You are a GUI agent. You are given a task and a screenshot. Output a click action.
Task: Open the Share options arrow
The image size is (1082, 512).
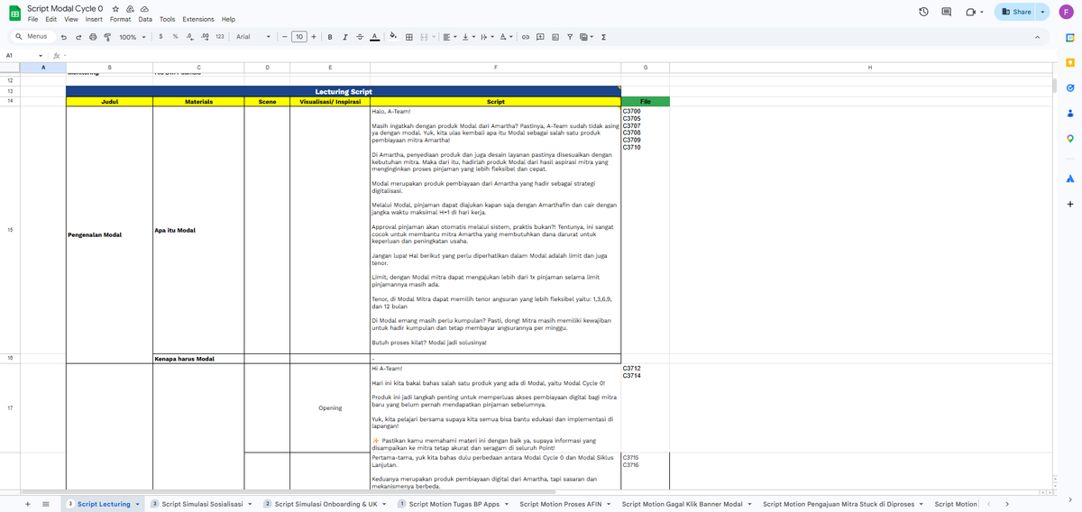pos(1043,12)
